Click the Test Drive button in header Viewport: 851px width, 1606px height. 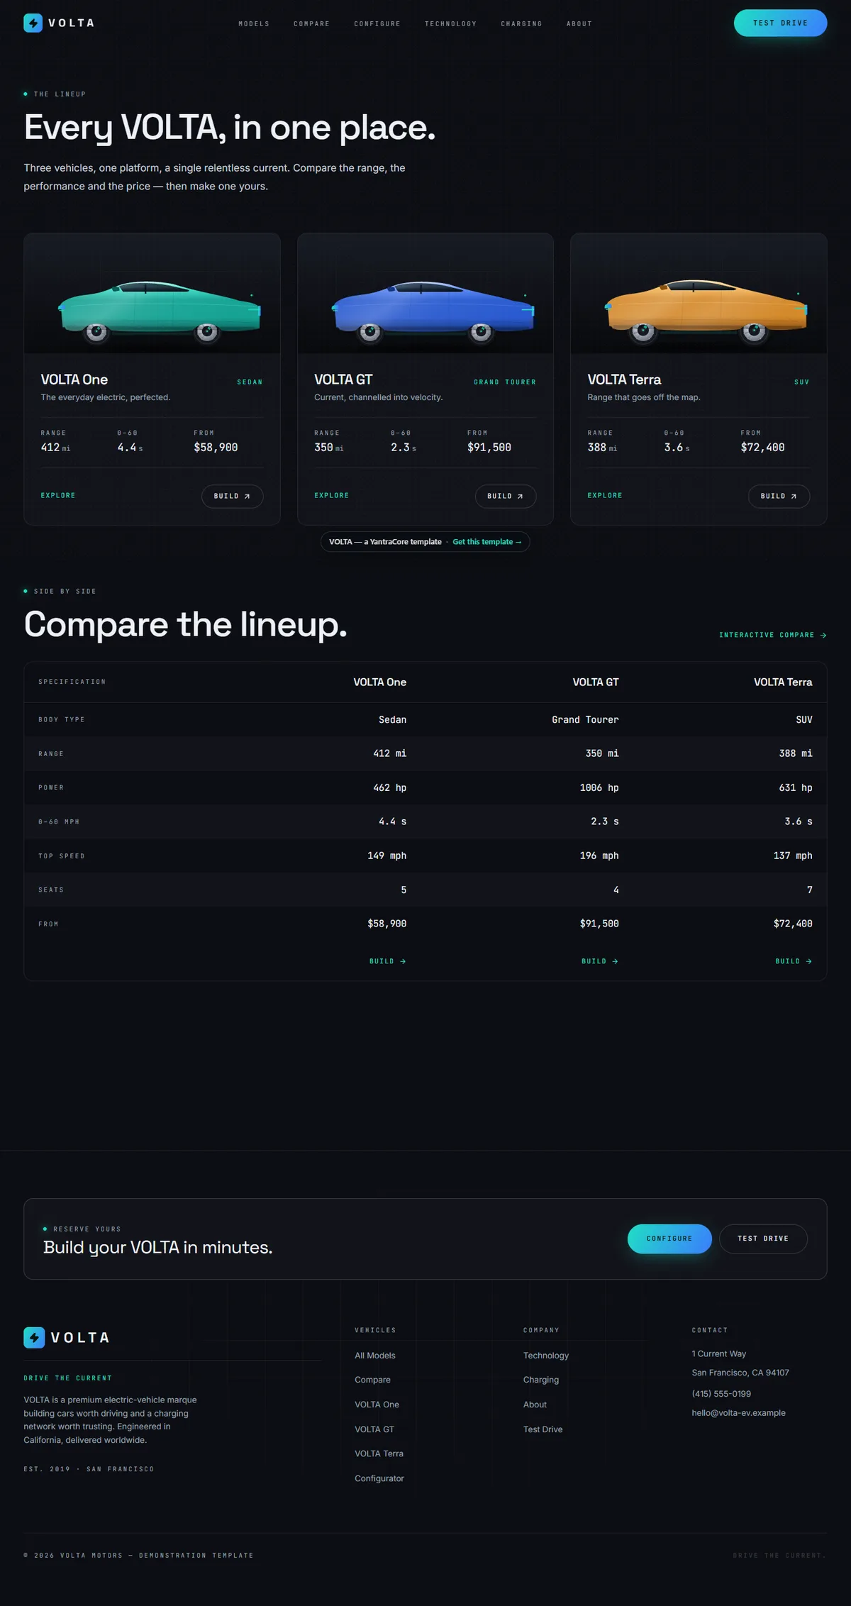pos(780,23)
